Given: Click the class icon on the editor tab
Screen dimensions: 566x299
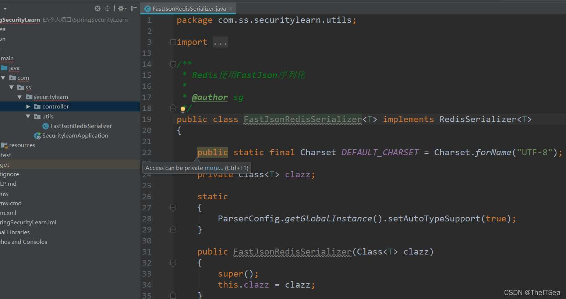Looking at the screenshot, I should (x=148, y=8).
